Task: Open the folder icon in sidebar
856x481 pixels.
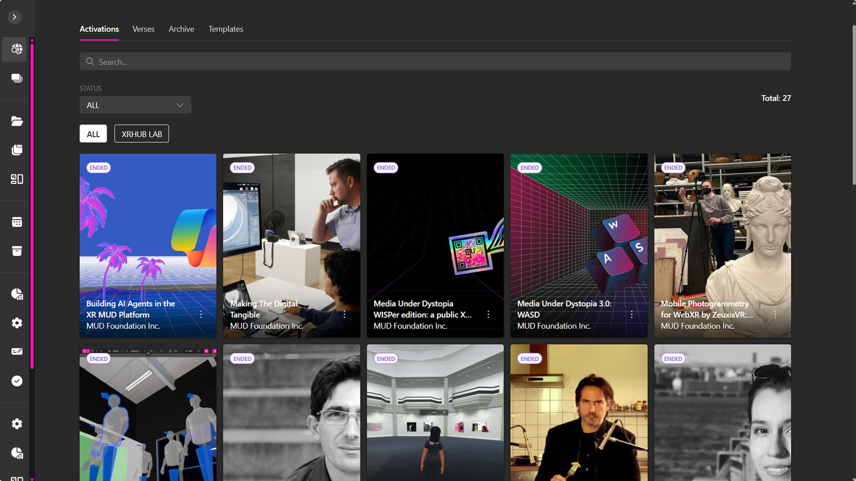Action: (x=17, y=121)
